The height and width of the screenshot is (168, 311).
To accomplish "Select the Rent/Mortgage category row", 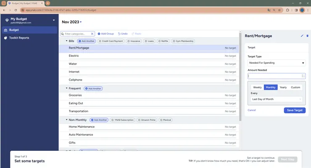I will coord(149,48).
